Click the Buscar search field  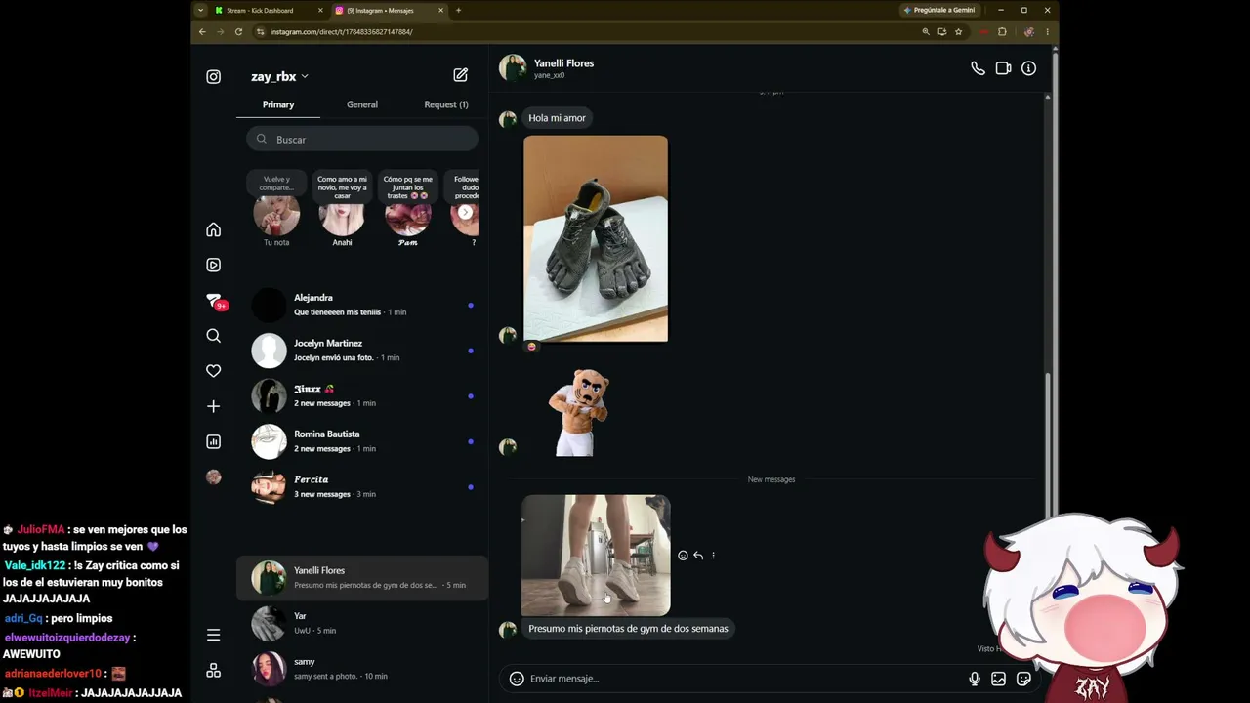pyautogui.click(x=362, y=140)
